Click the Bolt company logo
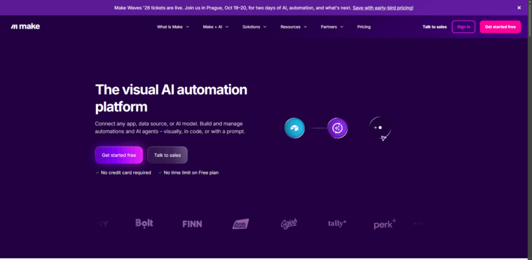This screenshot has height=260, width=532. click(144, 224)
